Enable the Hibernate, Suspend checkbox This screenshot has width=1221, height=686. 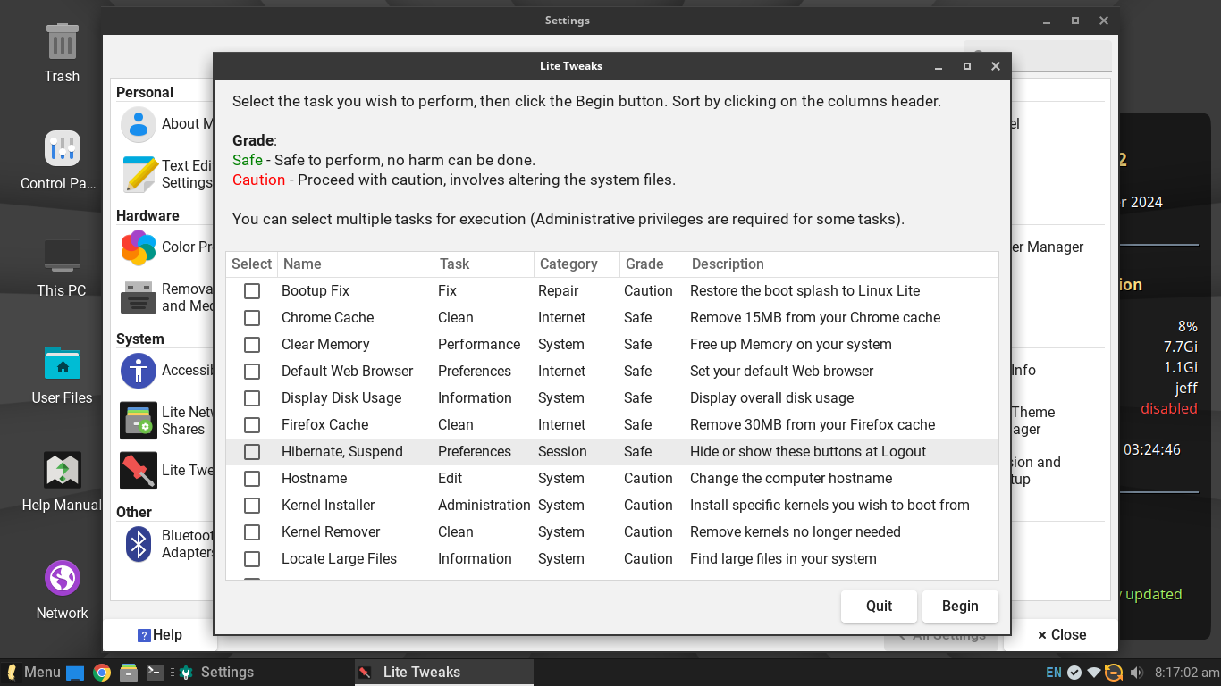[x=252, y=452]
